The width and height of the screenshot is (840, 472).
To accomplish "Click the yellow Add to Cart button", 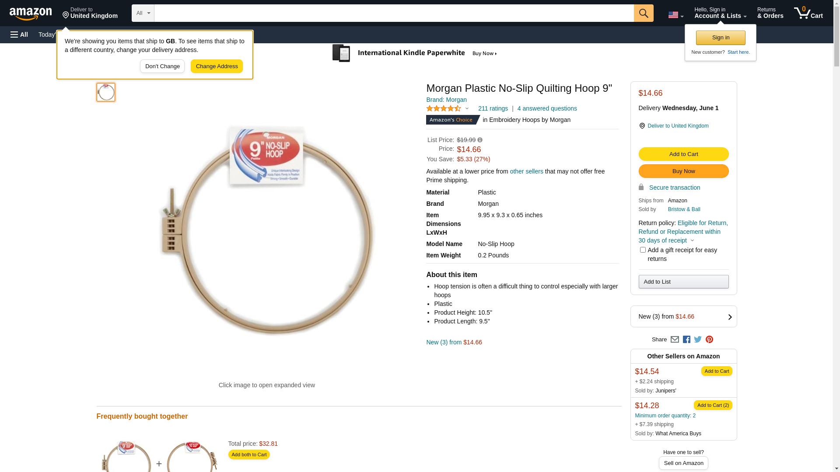I will coord(683,154).
